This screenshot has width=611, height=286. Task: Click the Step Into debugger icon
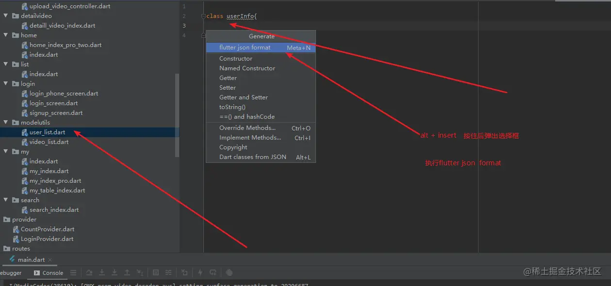[102, 273]
